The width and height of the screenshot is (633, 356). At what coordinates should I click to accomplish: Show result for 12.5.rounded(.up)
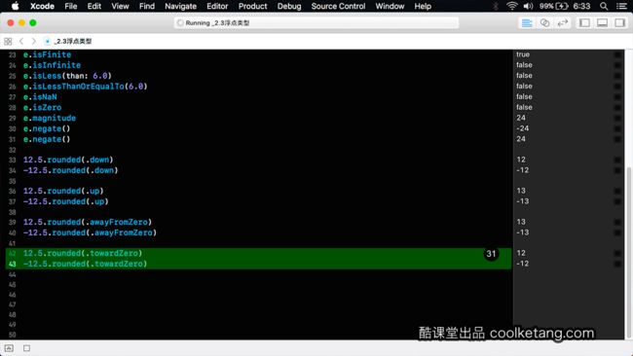click(x=617, y=191)
